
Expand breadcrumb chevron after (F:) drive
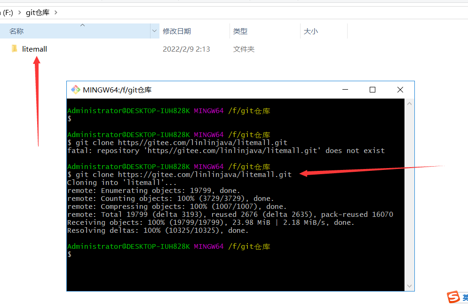(x=20, y=13)
